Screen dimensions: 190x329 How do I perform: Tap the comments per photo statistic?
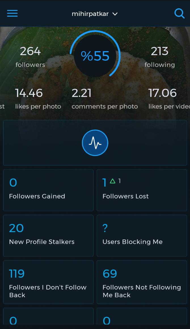click(105, 98)
